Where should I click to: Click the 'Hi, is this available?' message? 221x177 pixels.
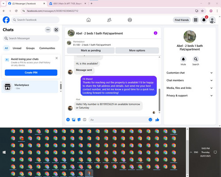pos(87,64)
